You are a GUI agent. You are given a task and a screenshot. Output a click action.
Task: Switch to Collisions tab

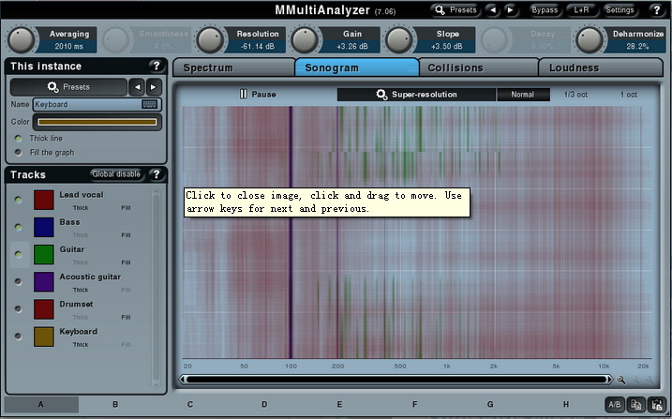[x=478, y=67]
